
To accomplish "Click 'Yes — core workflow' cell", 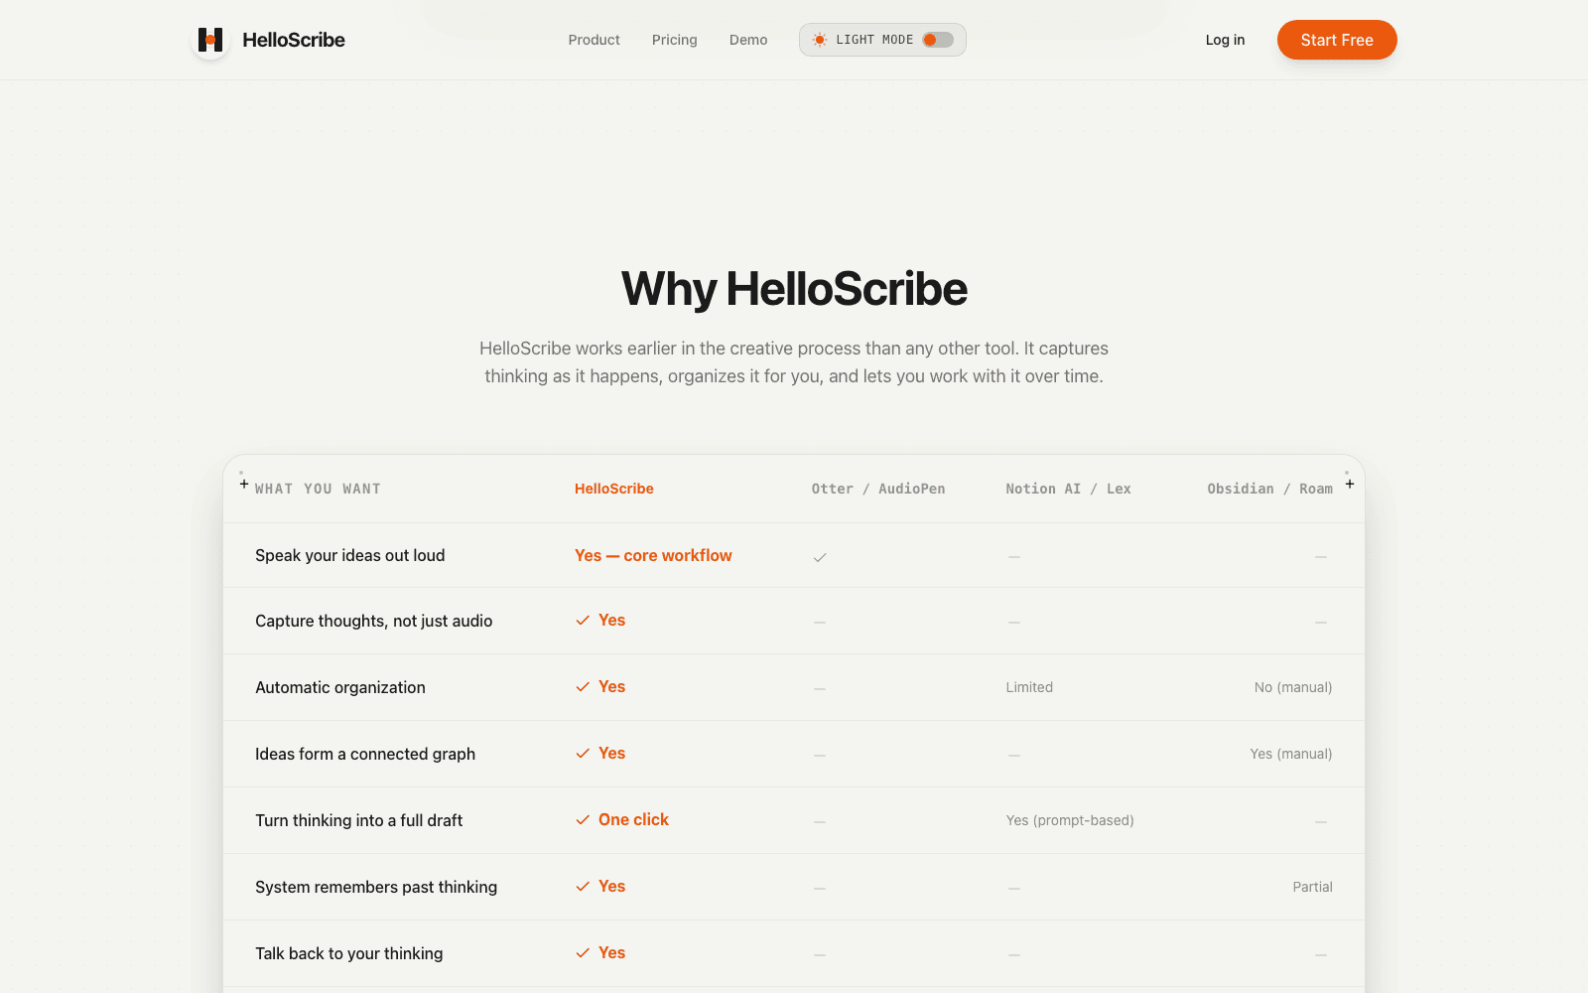I will point(653,555).
